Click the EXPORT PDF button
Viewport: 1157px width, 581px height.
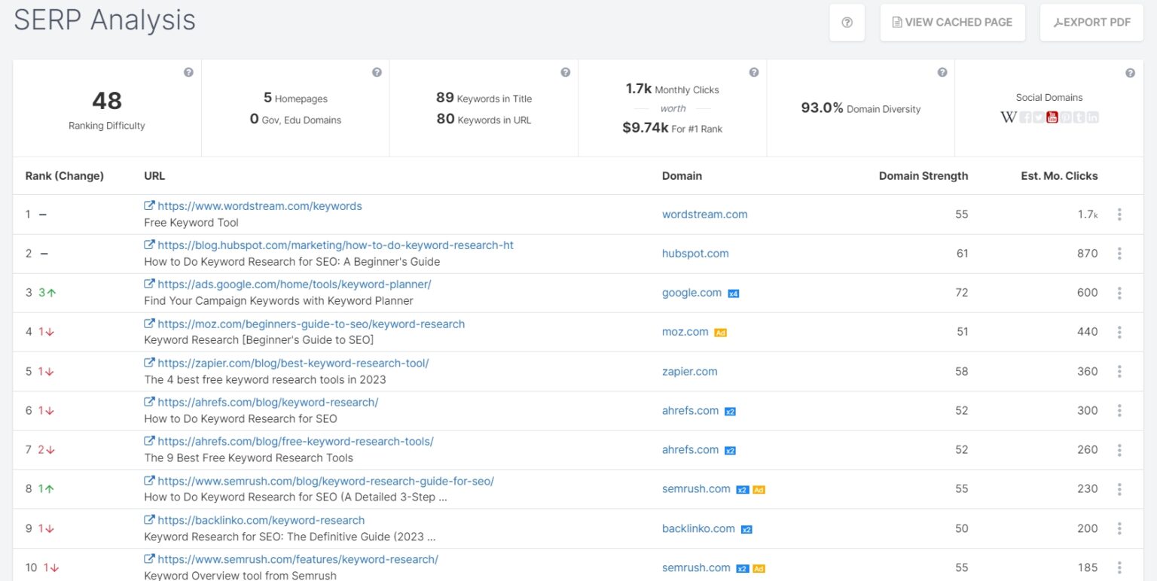[1091, 22]
